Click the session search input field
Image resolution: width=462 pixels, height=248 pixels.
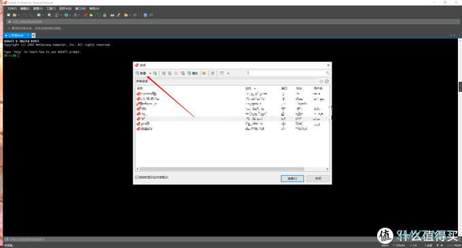(286, 73)
